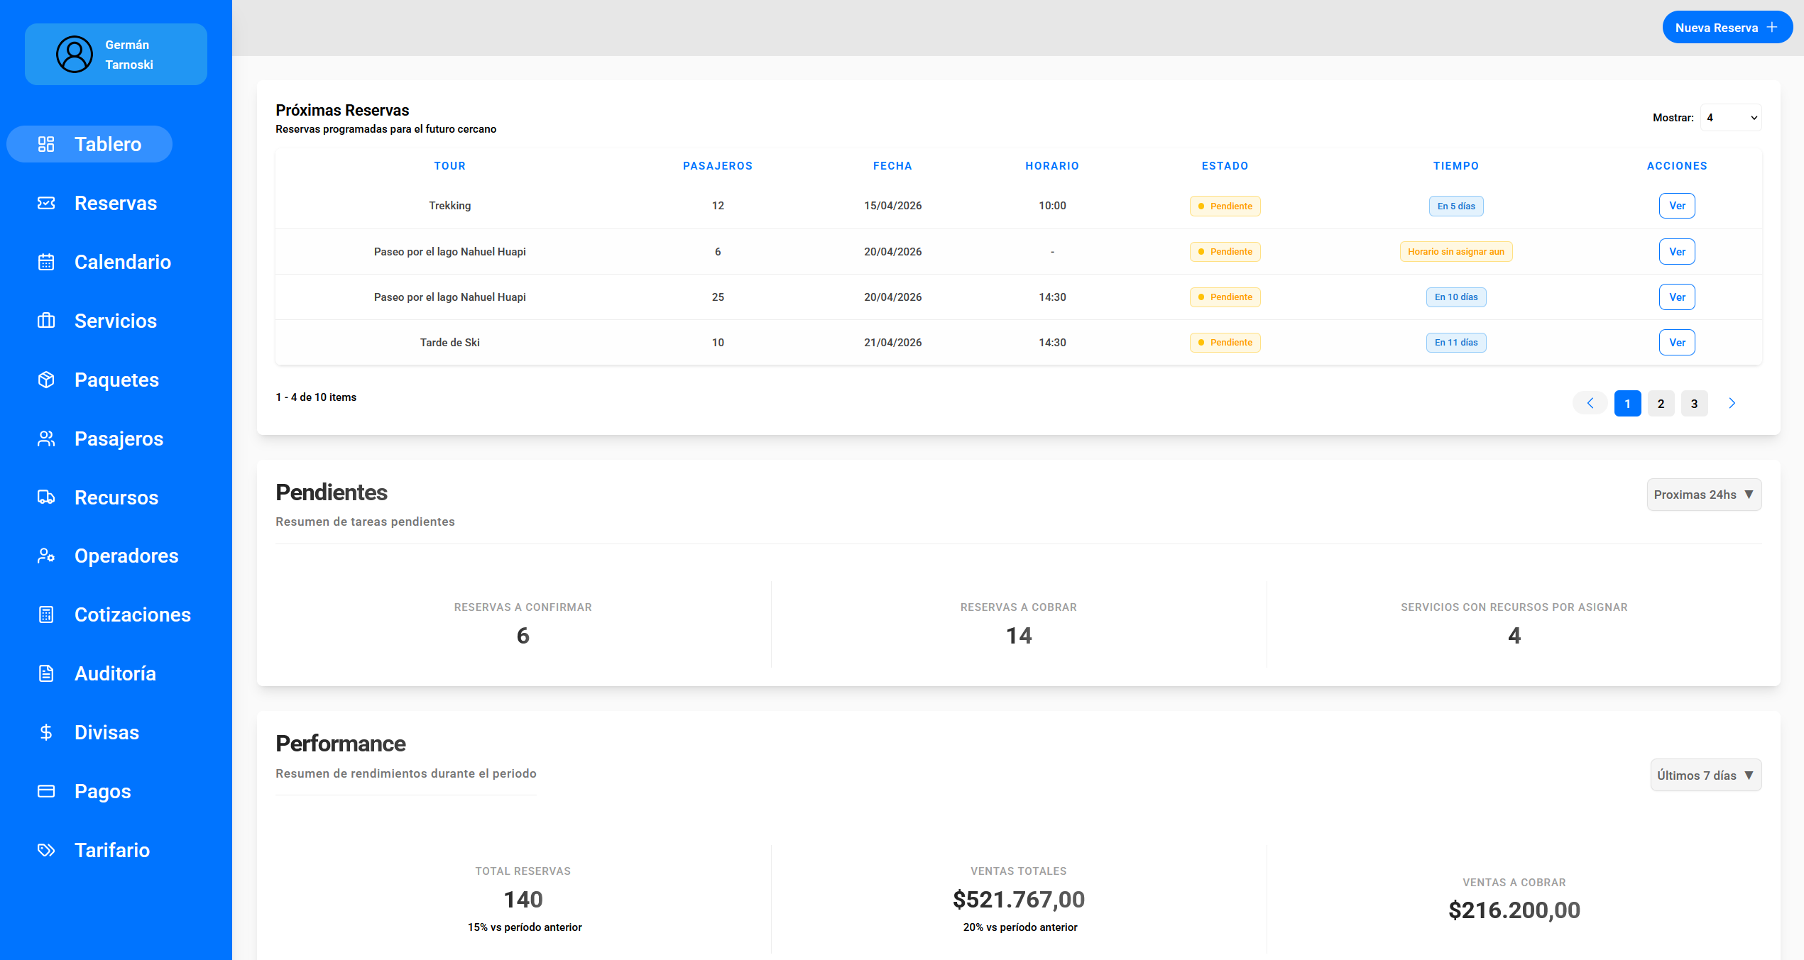Click the Pagos credit card icon
Viewport: 1804px width, 960px height.
(x=46, y=791)
